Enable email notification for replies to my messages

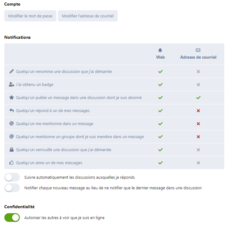click(x=198, y=111)
